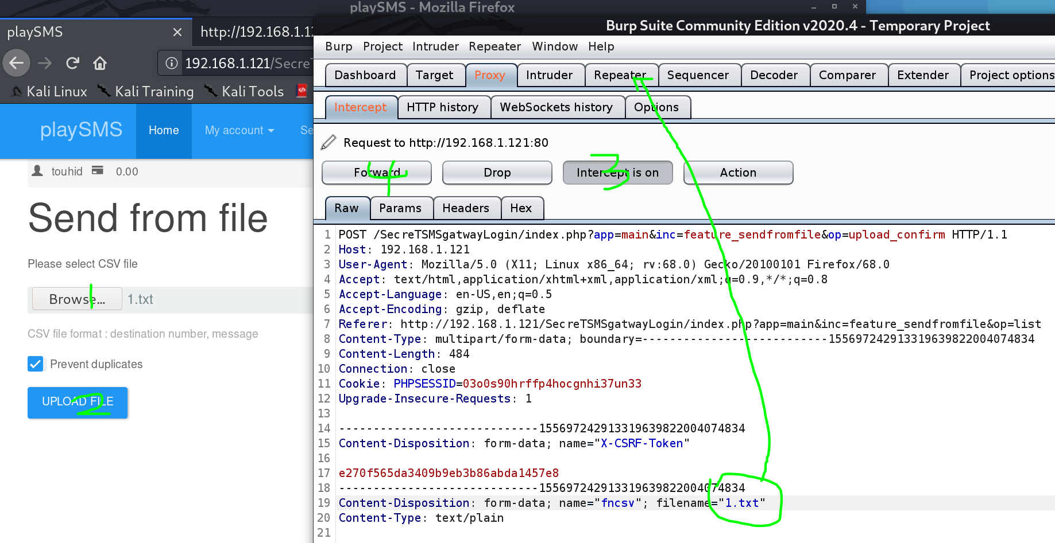Click the UPLOAD FILE button
The image size is (1055, 543).
(78, 402)
